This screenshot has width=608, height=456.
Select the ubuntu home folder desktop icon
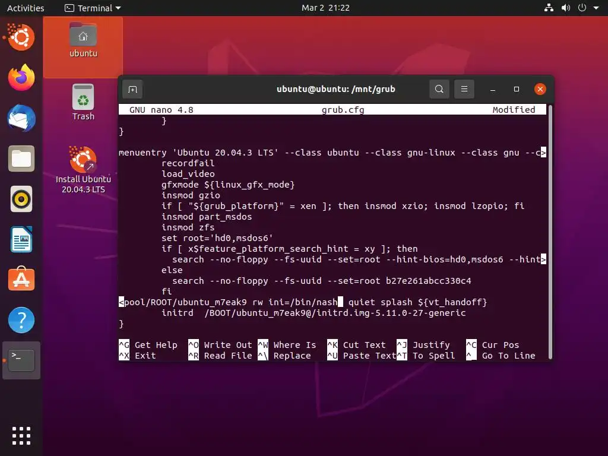[83, 40]
